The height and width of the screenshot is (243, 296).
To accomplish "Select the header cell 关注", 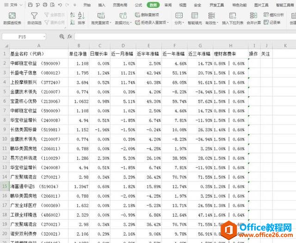I will pyautogui.click(x=266, y=54).
